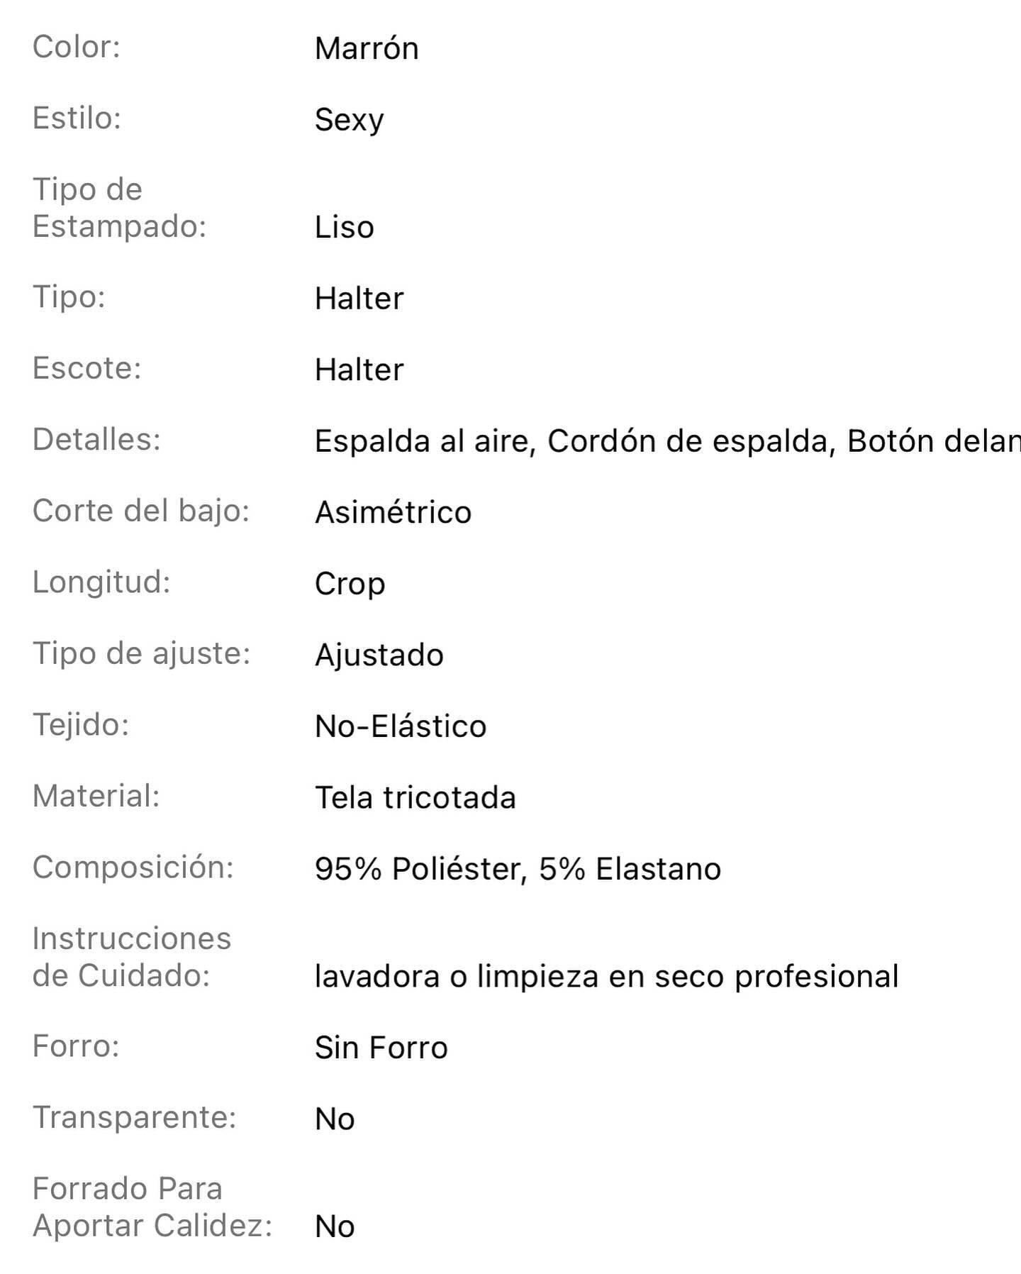Click the 'Liso' print type value

(x=344, y=228)
